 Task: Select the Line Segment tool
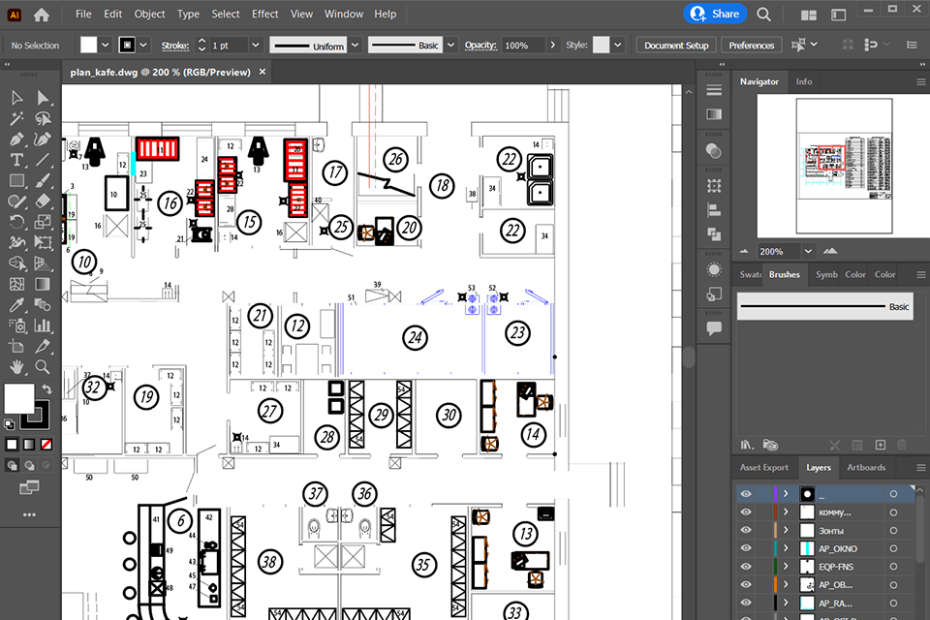(43, 160)
